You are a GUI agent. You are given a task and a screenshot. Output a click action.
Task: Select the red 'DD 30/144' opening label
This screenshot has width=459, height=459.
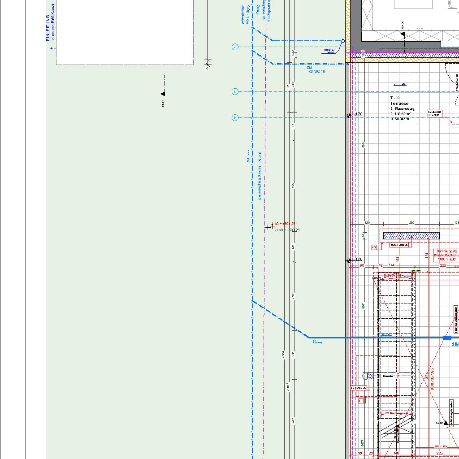point(393,276)
